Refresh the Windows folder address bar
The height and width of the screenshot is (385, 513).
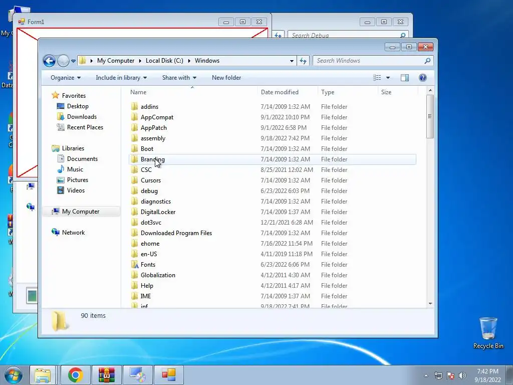(x=303, y=61)
